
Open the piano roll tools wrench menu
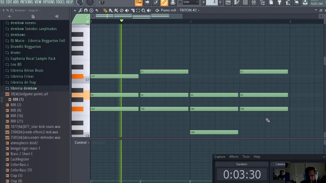pos(80,10)
